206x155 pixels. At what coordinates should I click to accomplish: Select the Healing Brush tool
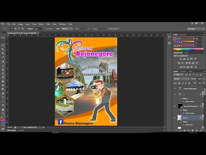click(3, 61)
